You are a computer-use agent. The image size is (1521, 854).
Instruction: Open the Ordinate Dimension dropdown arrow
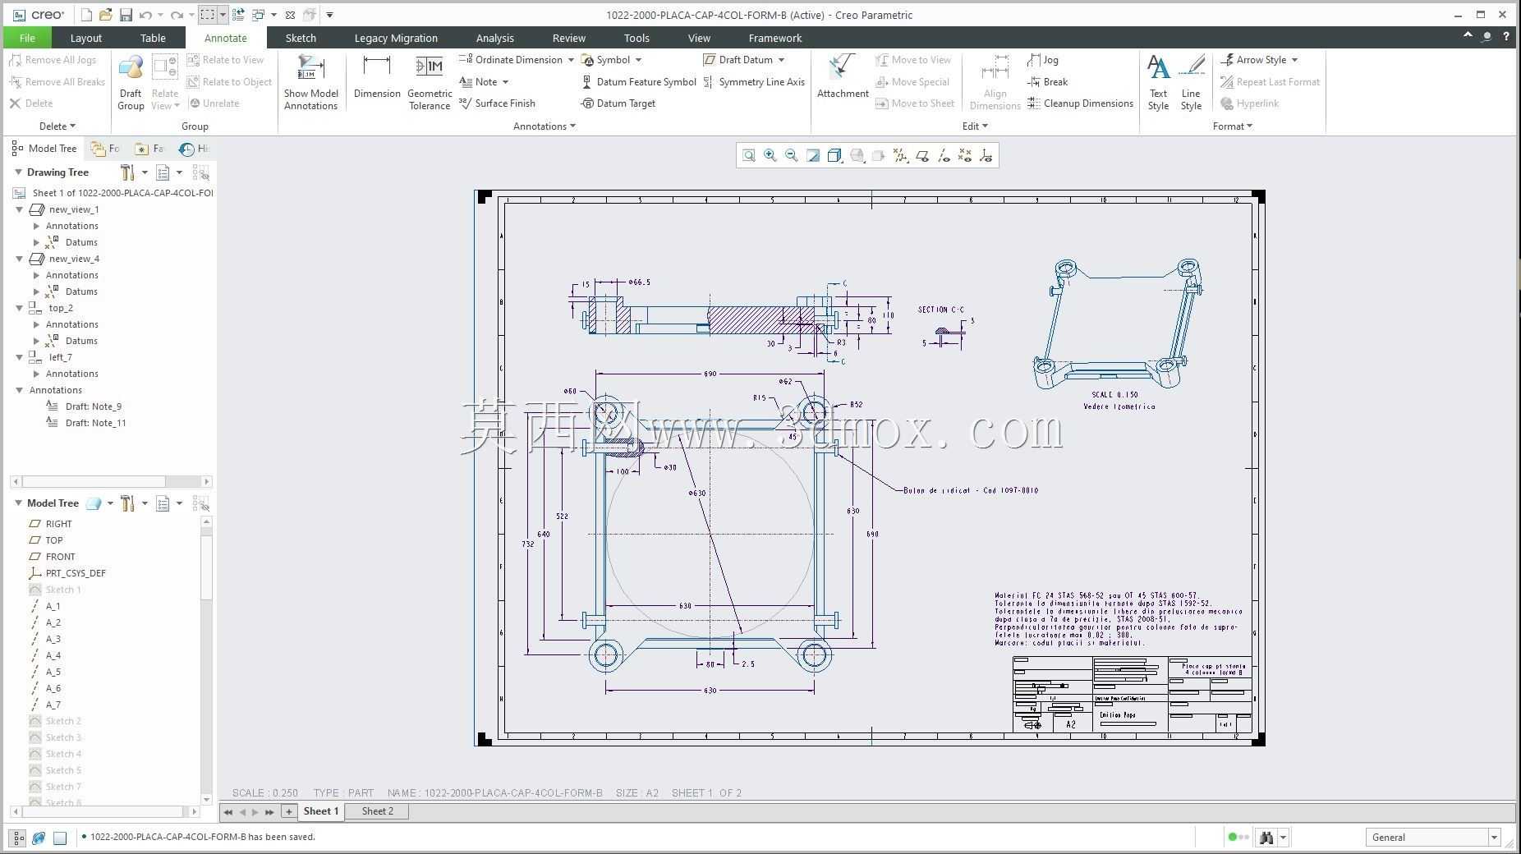coord(571,60)
